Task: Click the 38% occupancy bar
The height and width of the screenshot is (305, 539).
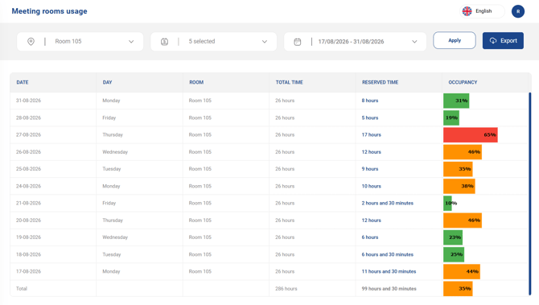Action: tap(459, 187)
